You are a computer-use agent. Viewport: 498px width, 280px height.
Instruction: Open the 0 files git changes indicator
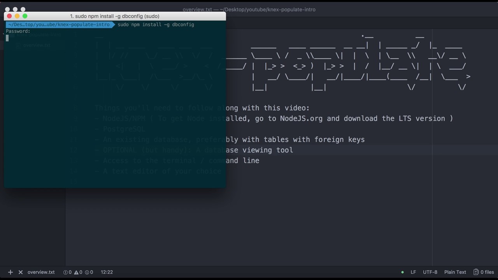click(x=484, y=272)
